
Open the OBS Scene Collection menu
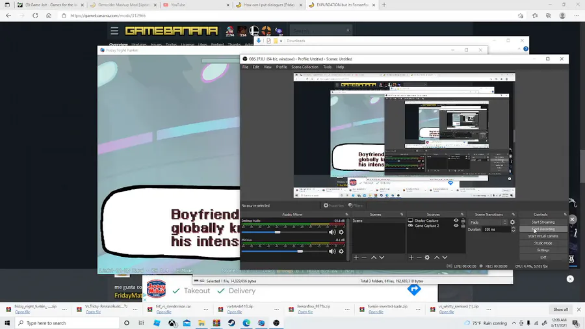(x=305, y=67)
